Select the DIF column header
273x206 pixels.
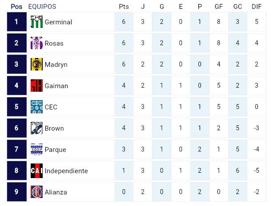pos(256,7)
